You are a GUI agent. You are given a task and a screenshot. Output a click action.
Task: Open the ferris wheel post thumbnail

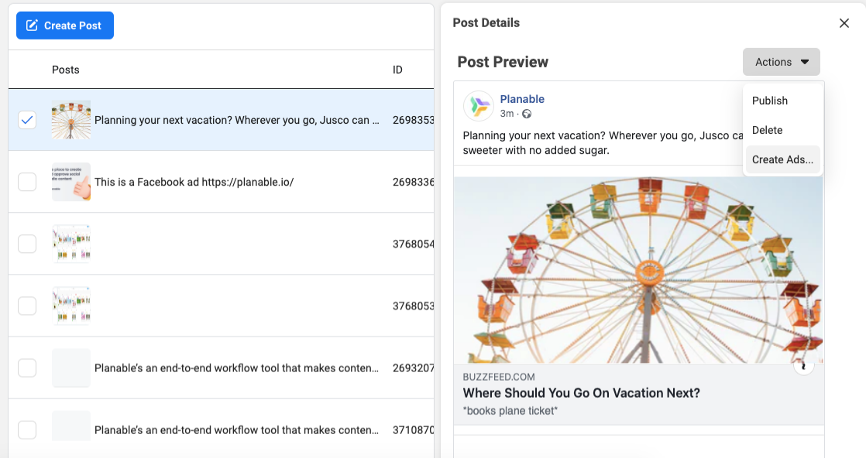[71, 120]
